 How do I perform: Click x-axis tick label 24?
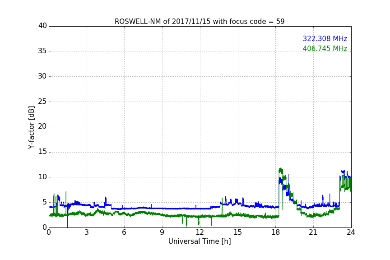pyautogui.click(x=351, y=232)
